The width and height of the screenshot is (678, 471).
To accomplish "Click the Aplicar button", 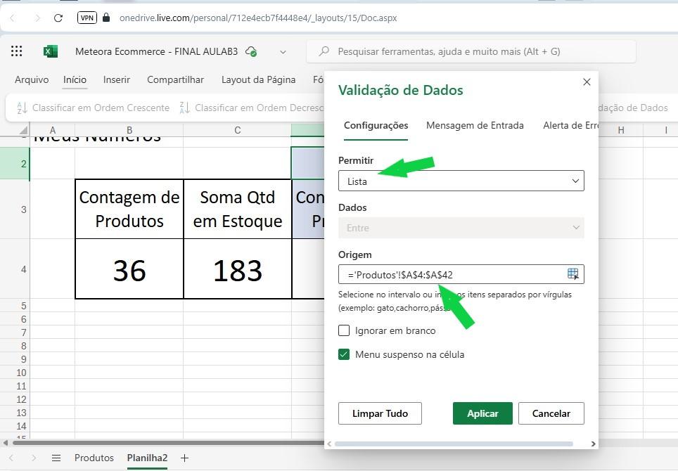I will [482, 413].
